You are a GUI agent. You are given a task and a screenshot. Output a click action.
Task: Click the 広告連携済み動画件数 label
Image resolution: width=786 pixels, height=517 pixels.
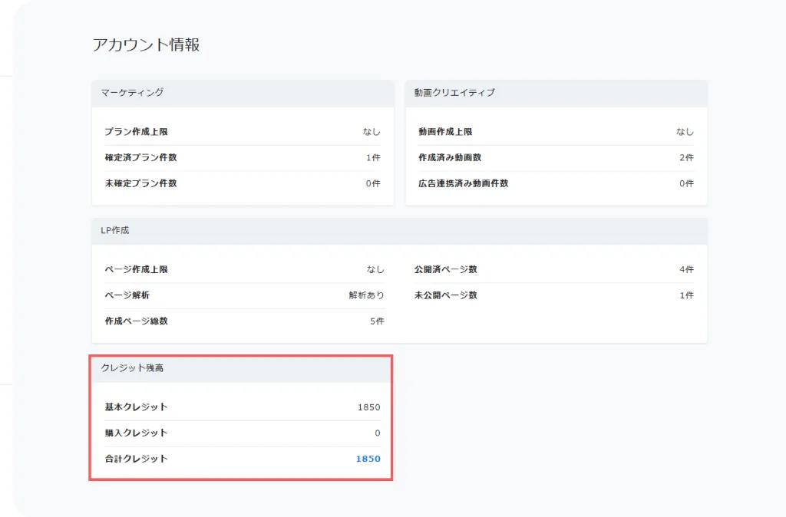click(463, 183)
